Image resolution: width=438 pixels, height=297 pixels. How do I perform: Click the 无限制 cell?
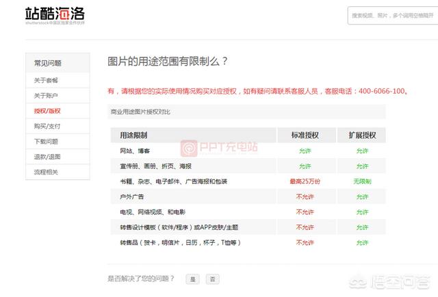[x=362, y=181]
